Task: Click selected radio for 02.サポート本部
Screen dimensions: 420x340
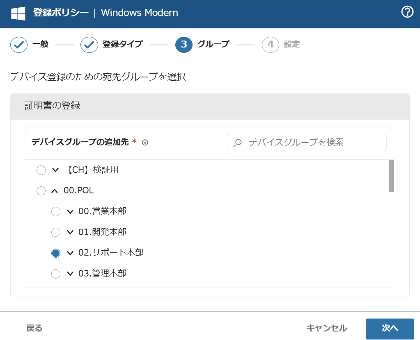Action: point(56,253)
